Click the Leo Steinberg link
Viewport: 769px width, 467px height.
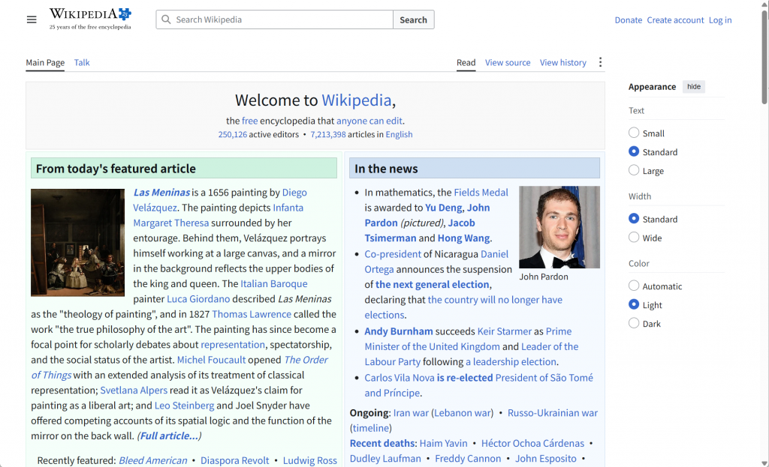[185, 406]
